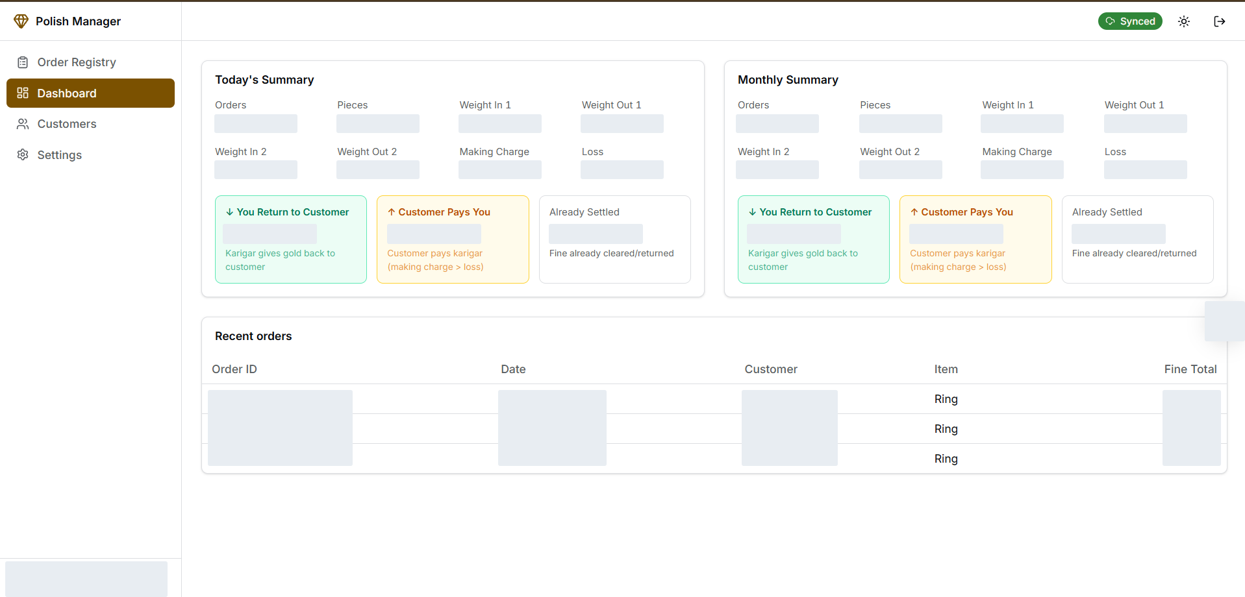The height and width of the screenshot is (597, 1245).
Task: Click Weight In 1 label in Today's Summary
Action: coord(485,105)
